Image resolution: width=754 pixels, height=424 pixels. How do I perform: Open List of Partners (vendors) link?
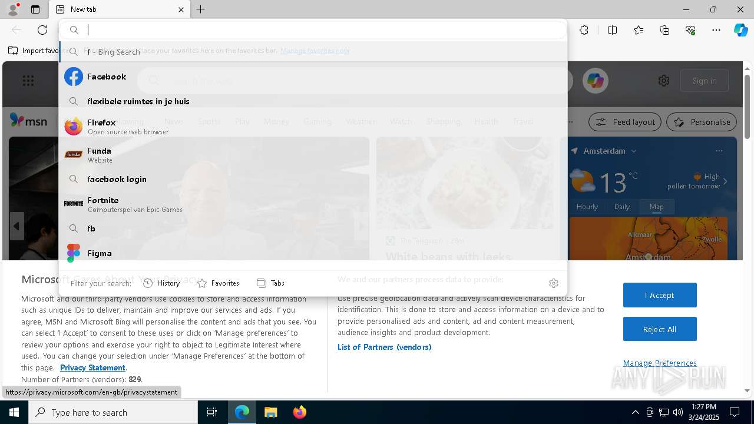[385, 347]
